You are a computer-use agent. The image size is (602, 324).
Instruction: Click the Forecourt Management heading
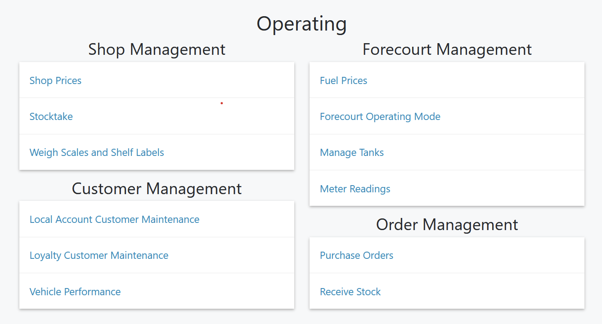click(447, 49)
